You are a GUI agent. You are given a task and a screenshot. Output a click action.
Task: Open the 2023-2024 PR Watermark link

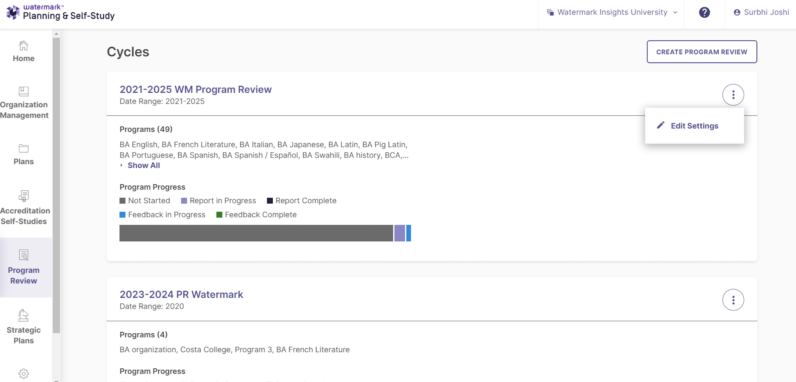tap(181, 294)
